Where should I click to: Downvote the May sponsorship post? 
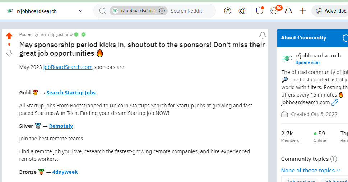click(9, 53)
